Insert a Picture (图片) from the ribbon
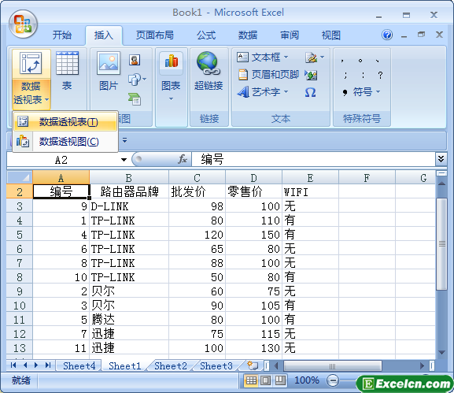This screenshot has width=454, height=393. click(x=109, y=72)
